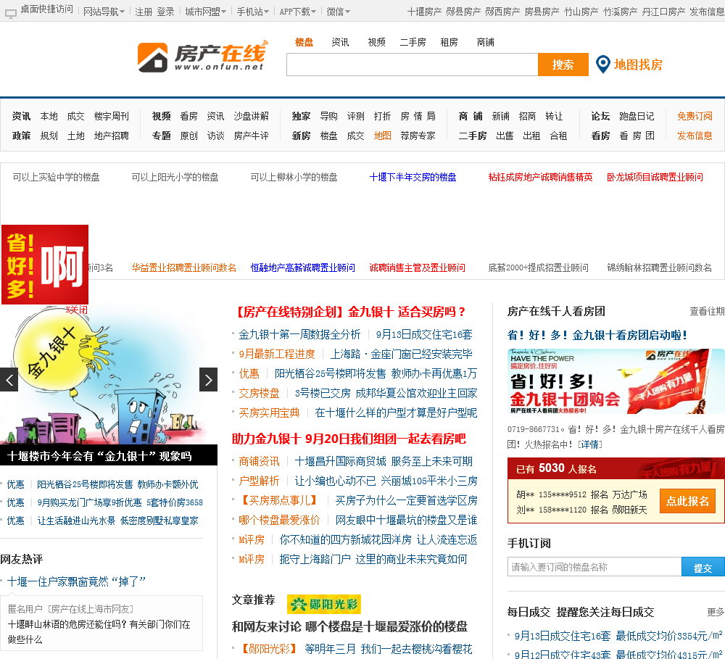Click the orange 点此报名 button

coord(687,501)
